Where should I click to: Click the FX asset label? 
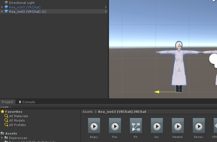pyautogui.click(x=135, y=137)
